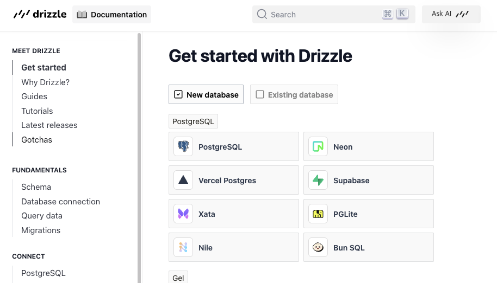The height and width of the screenshot is (283, 497).
Task: Click the command key badge in search
Action: tap(388, 14)
